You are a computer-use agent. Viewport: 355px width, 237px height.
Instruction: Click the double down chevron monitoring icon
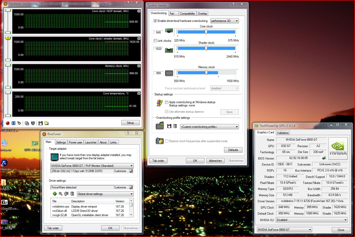point(33,123)
